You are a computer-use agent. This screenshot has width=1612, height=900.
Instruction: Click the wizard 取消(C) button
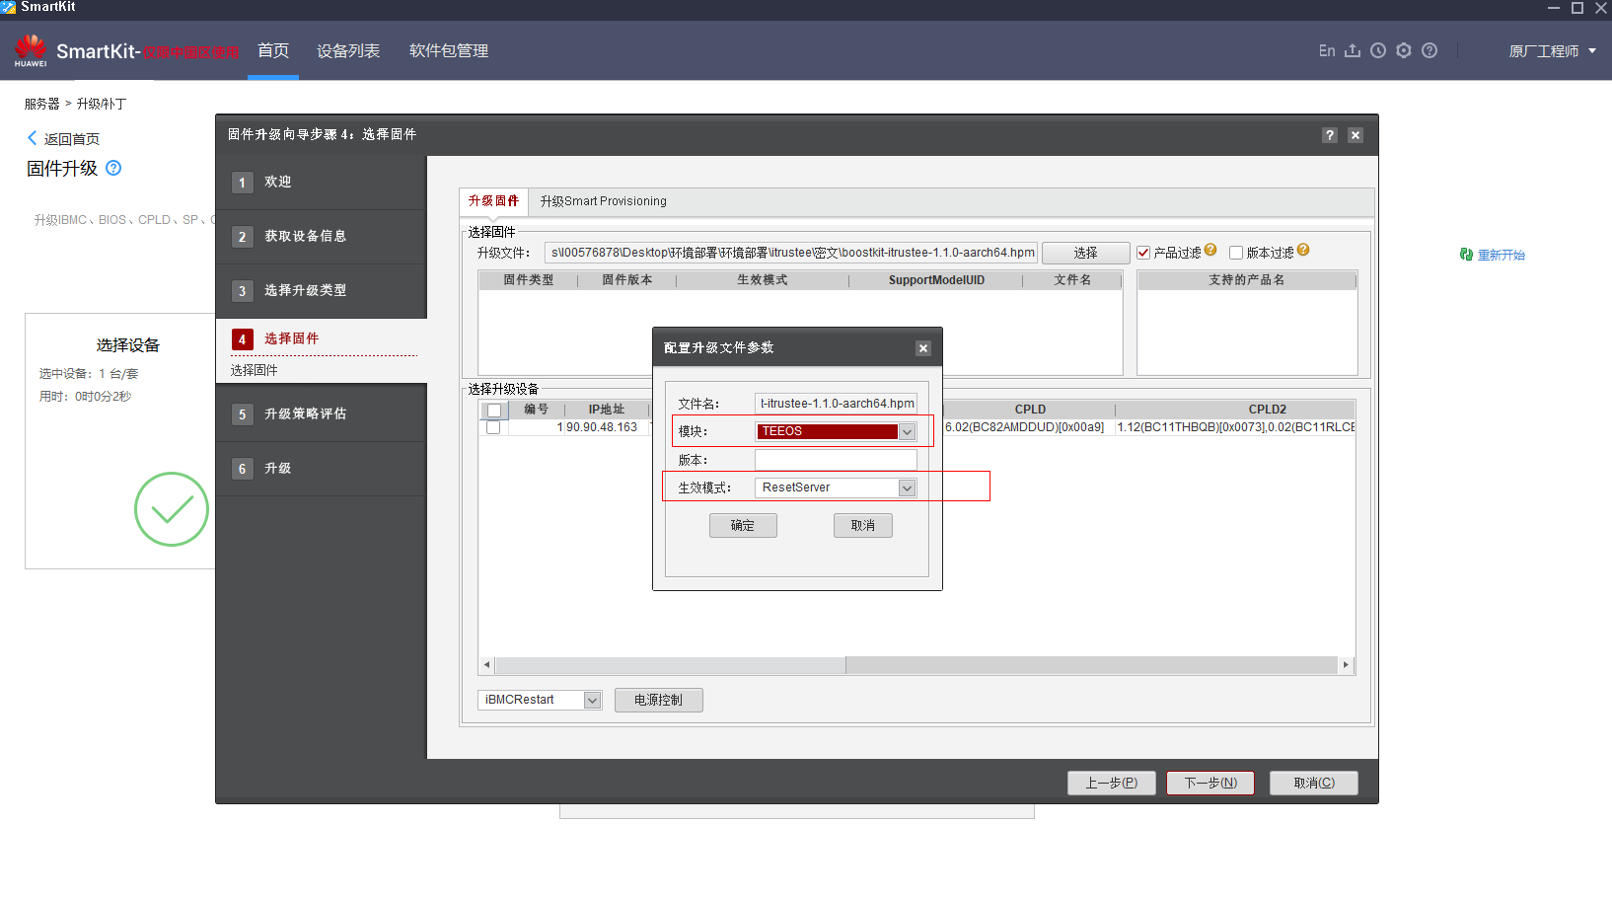pyautogui.click(x=1314, y=784)
